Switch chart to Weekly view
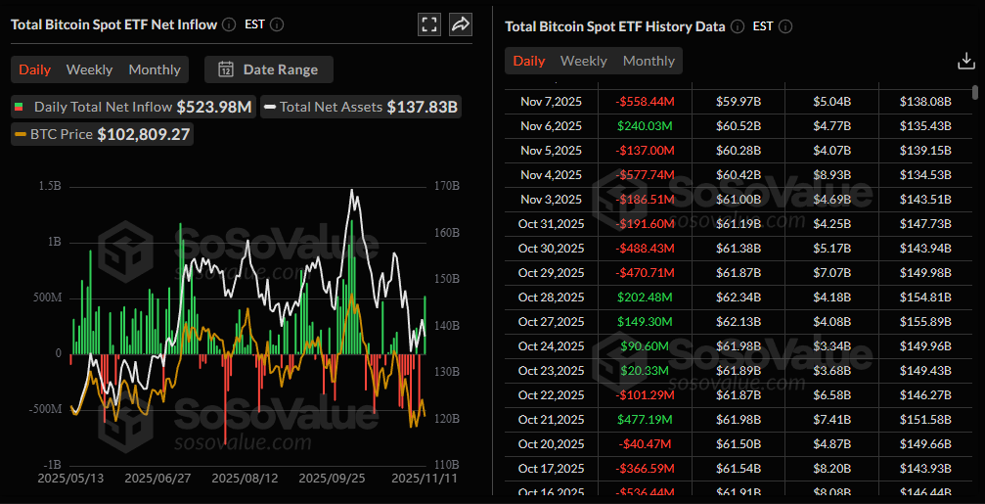 click(x=89, y=69)
